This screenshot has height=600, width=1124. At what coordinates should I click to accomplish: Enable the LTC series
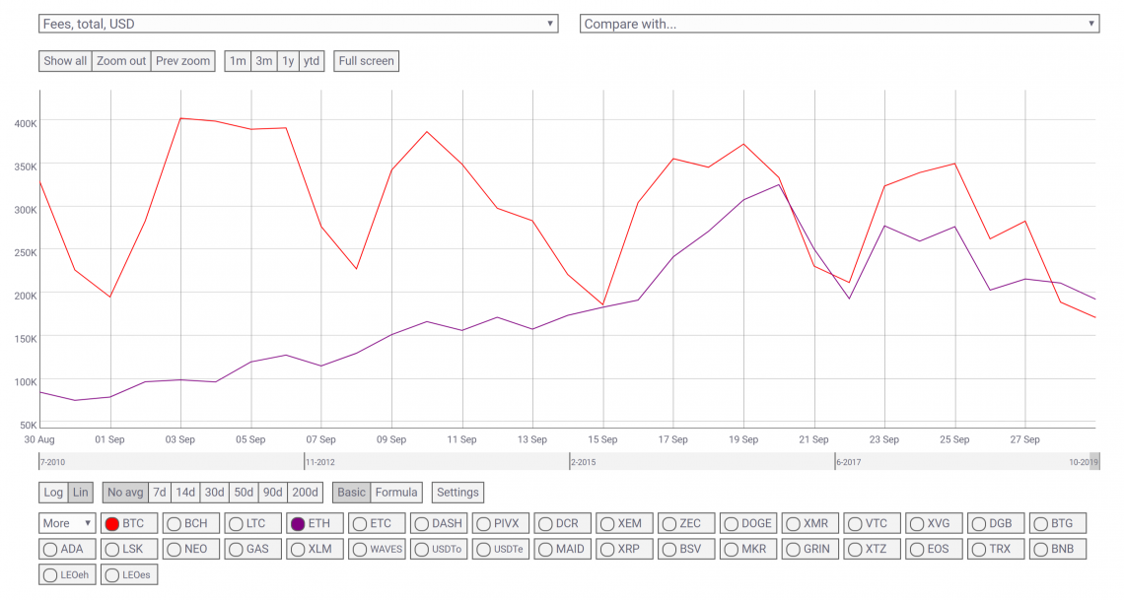252,523
